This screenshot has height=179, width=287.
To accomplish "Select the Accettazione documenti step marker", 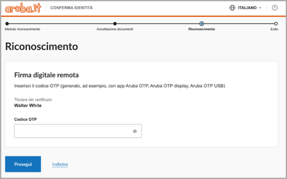I will pos(115,24).
